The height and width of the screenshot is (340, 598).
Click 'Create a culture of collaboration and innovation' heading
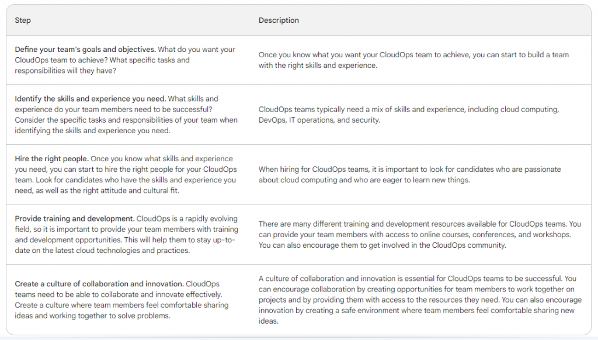point(99,283)
